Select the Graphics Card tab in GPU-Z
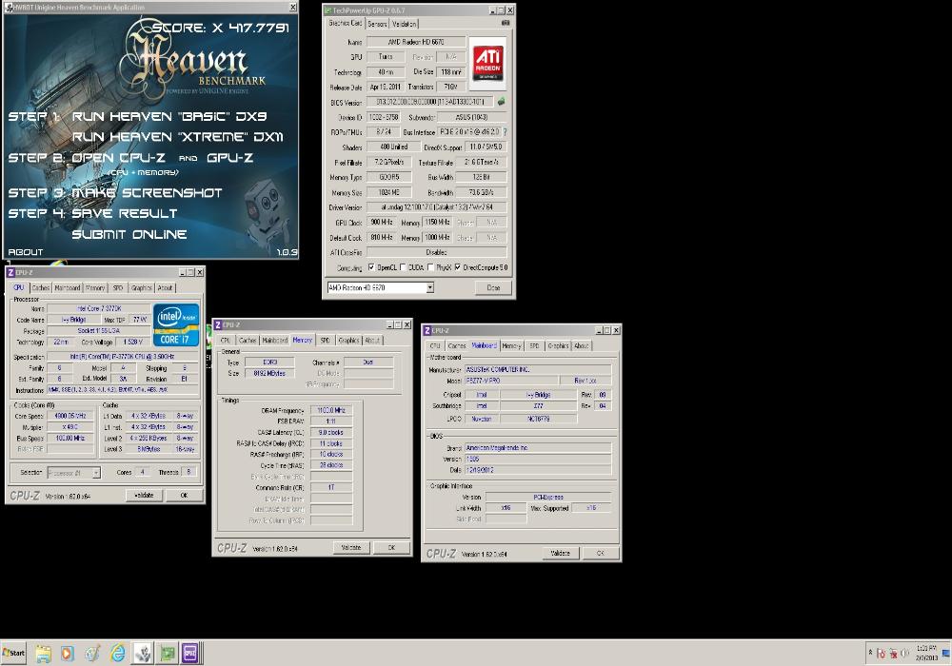 (x=346, y=23)
